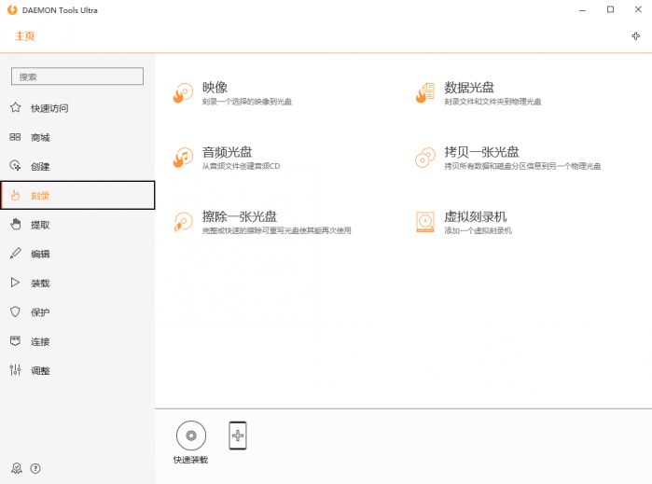The height and width of the screenshot is (484, 652).
Task: Click the 保护 shield icon
Action: coord(15,311)
